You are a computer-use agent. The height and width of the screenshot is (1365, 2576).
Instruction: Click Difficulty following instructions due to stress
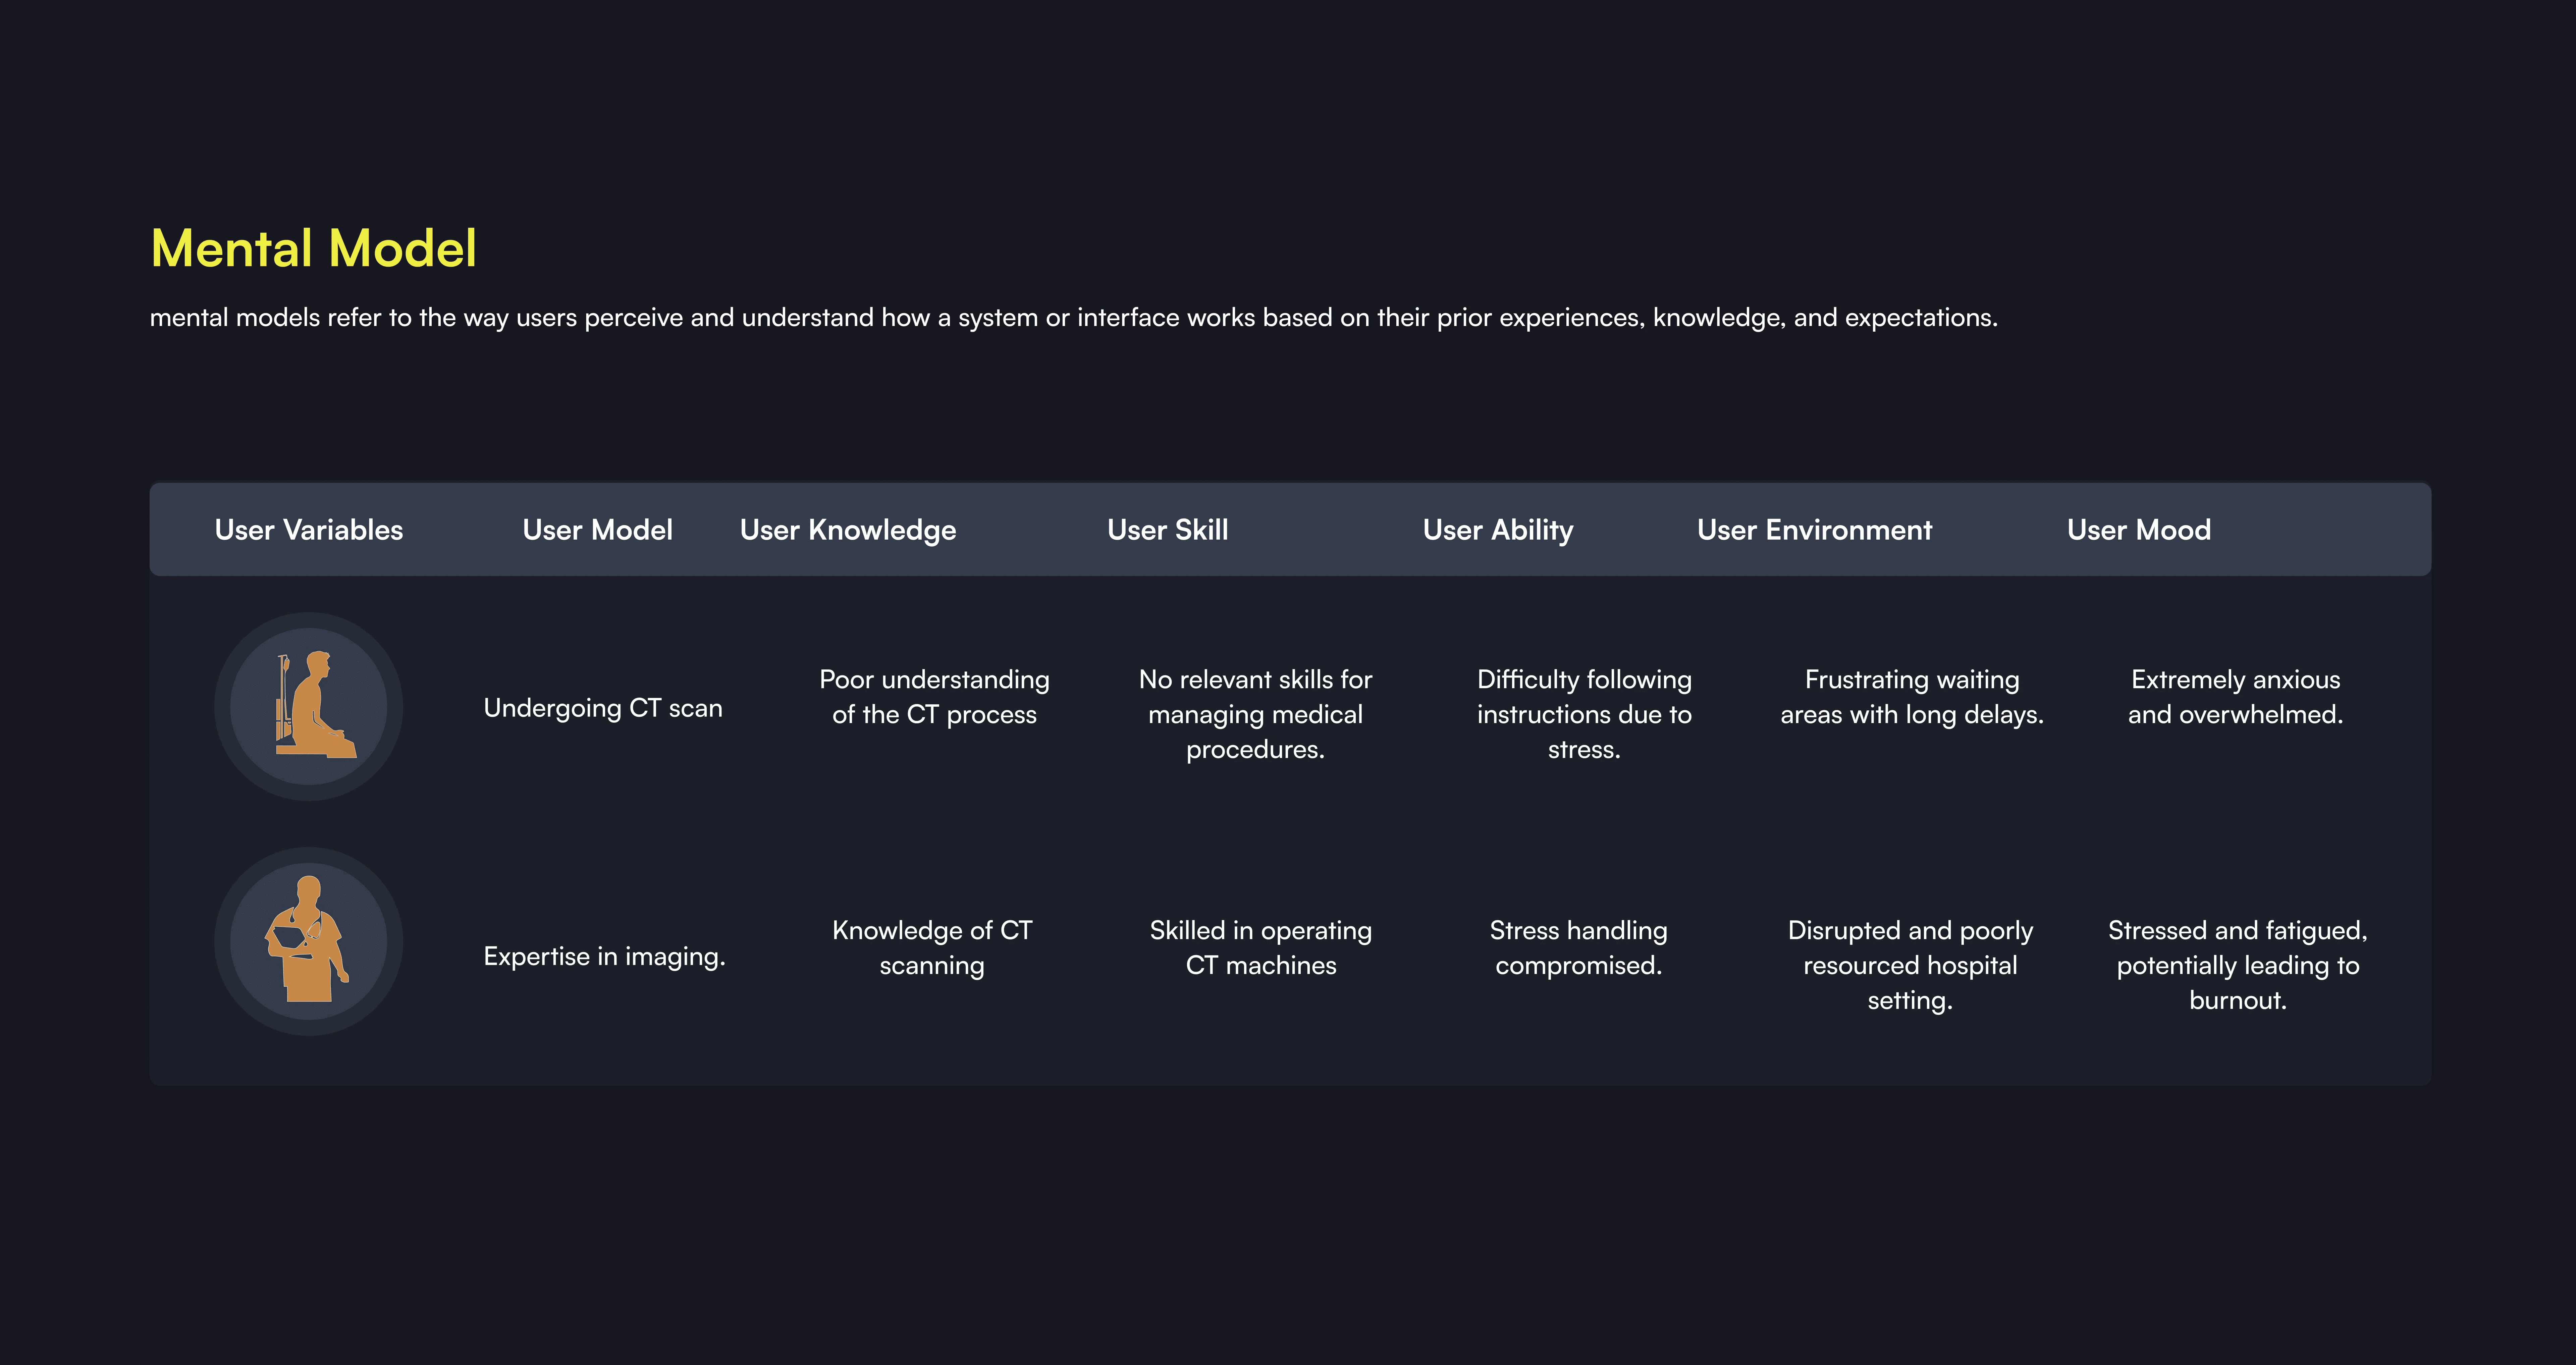coord(1584,714)
